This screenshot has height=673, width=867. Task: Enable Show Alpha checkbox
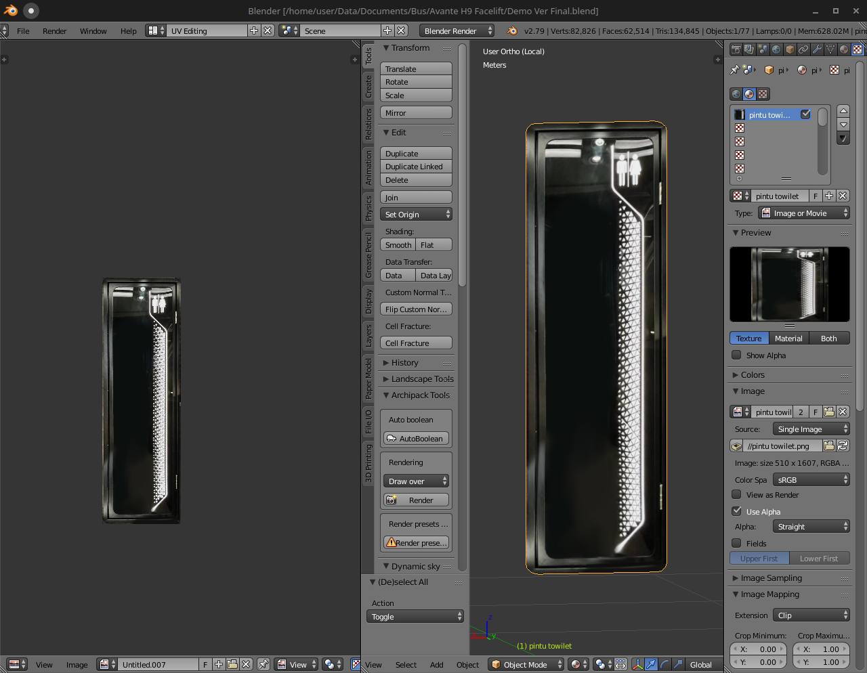(x=736, y=355)
